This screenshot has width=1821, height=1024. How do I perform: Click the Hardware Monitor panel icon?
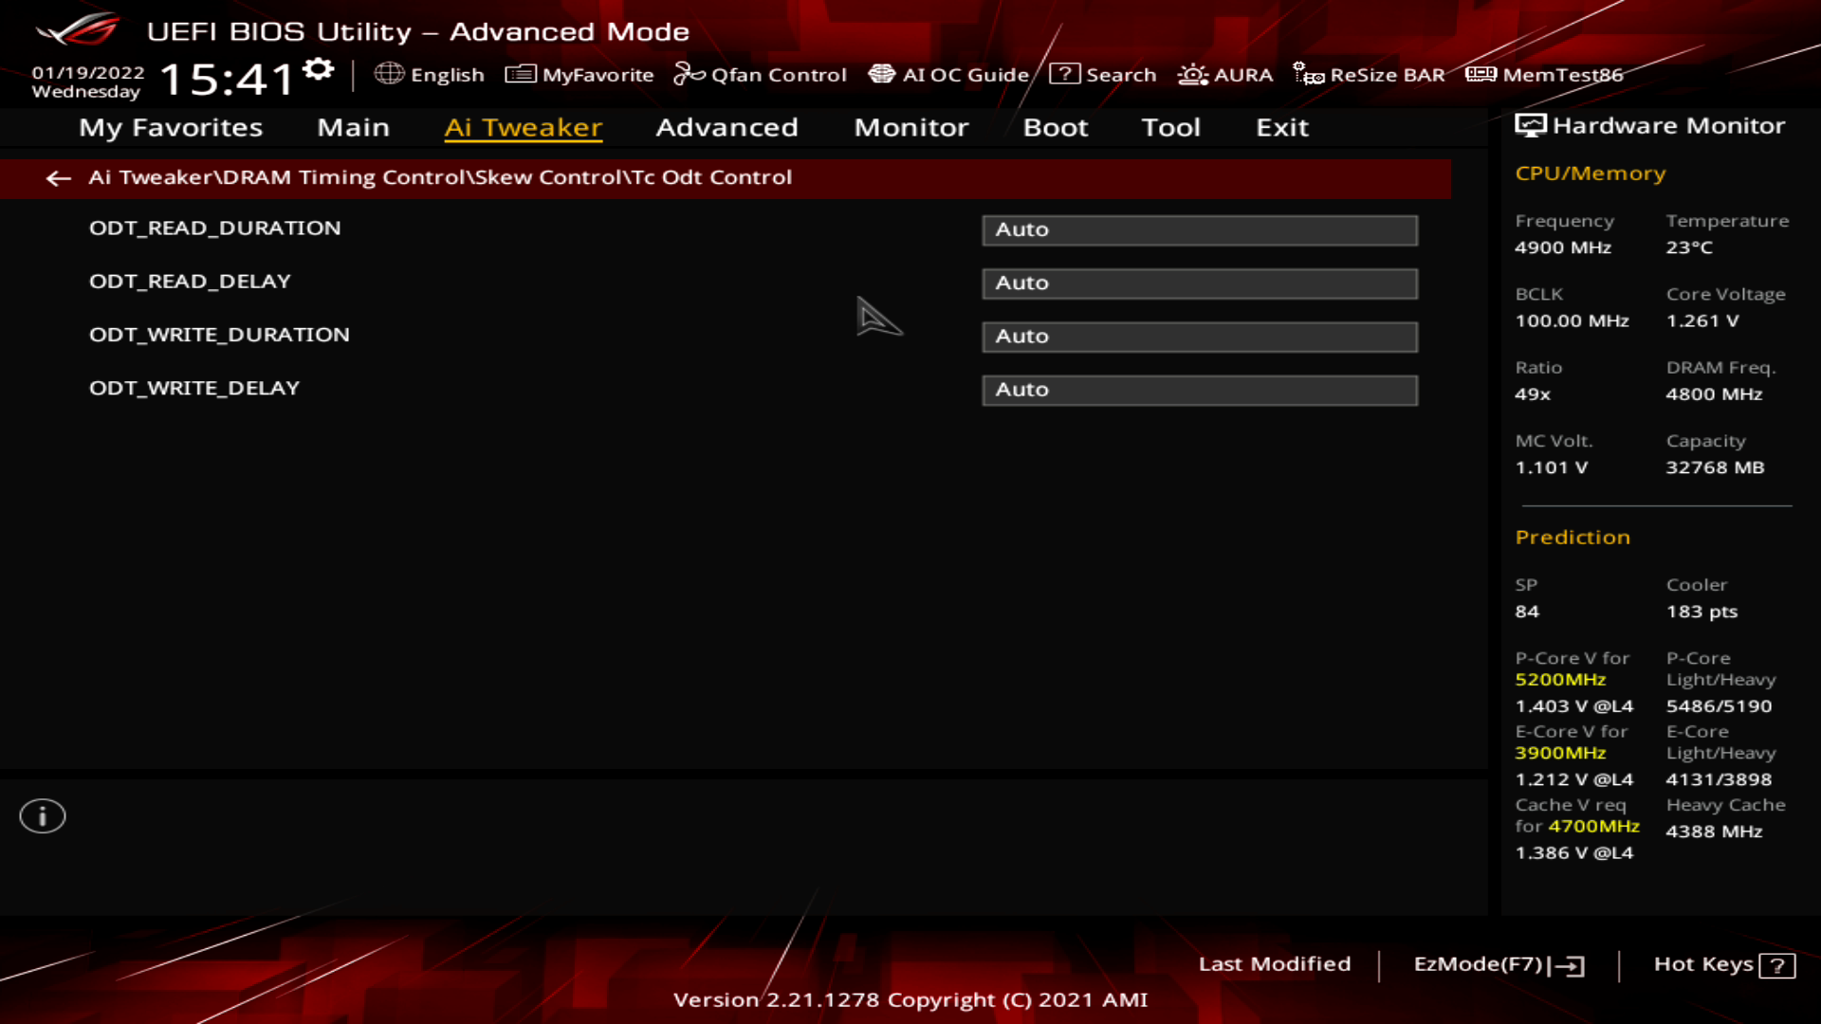tap(1530, 124)
